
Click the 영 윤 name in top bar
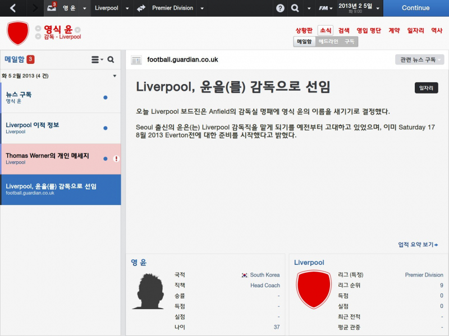pyautogui.click(x=69, y=8)
